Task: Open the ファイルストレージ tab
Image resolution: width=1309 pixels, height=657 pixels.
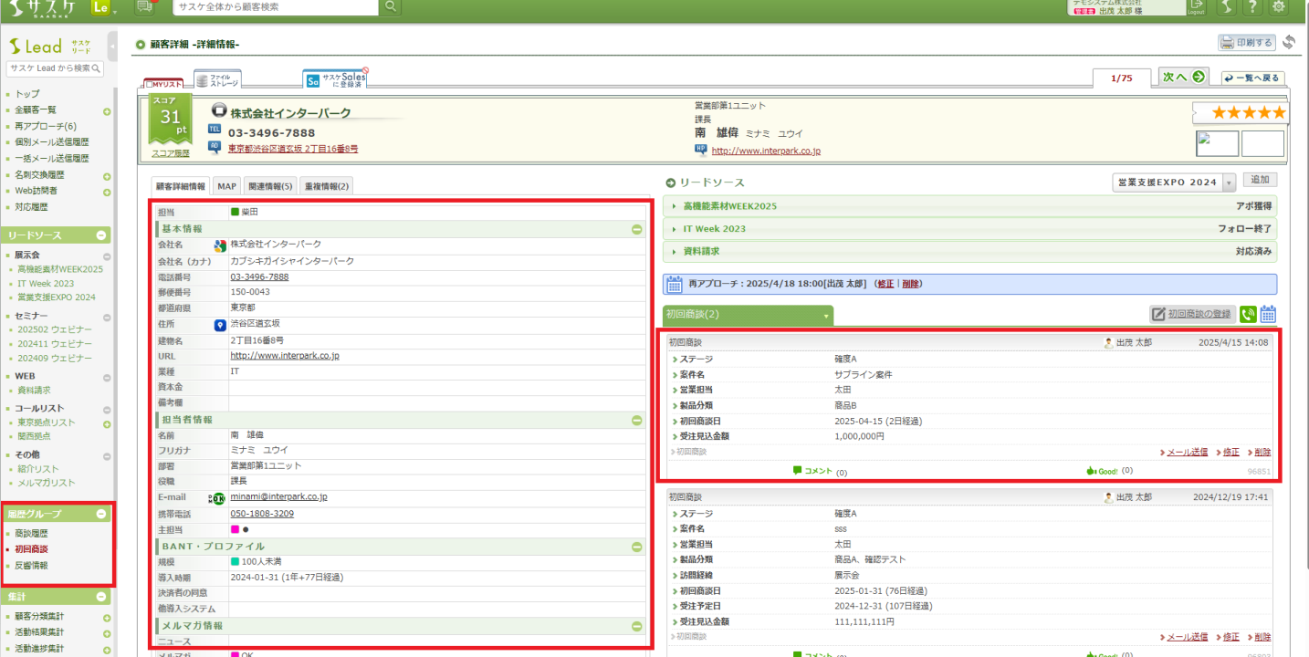Action: tap(217, 80)
